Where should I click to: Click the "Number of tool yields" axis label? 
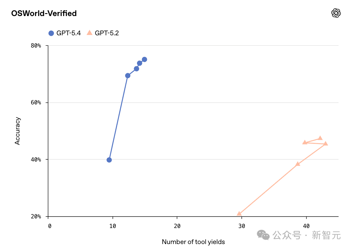tap(193, 242)
